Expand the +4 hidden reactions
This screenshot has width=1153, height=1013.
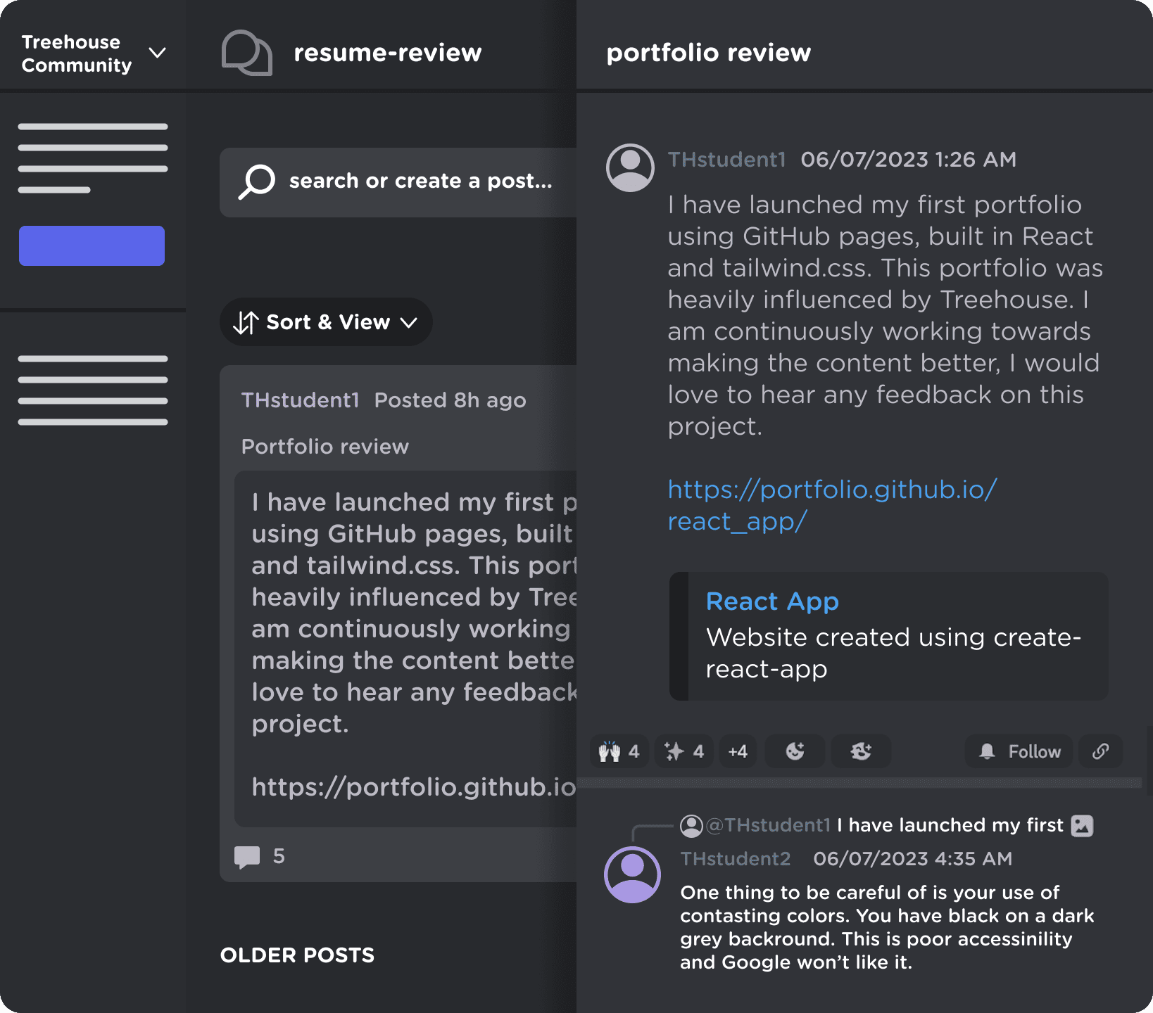pos(738,751)
